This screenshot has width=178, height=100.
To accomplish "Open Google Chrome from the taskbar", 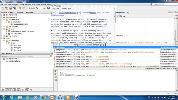I will pos(44,97).
